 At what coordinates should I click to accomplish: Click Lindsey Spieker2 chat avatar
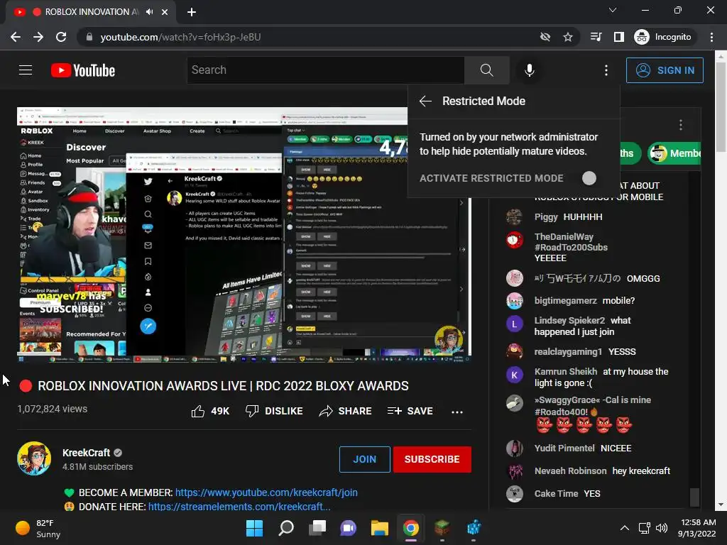coord(514,324)
